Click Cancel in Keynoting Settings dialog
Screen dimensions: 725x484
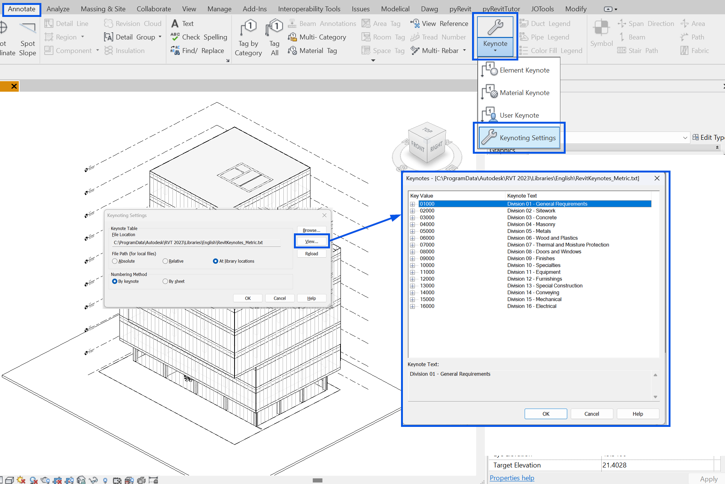click(280, 298)
